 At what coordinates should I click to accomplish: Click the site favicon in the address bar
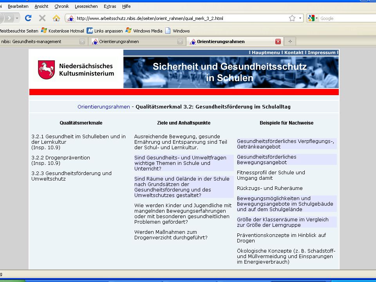(70, 18)
